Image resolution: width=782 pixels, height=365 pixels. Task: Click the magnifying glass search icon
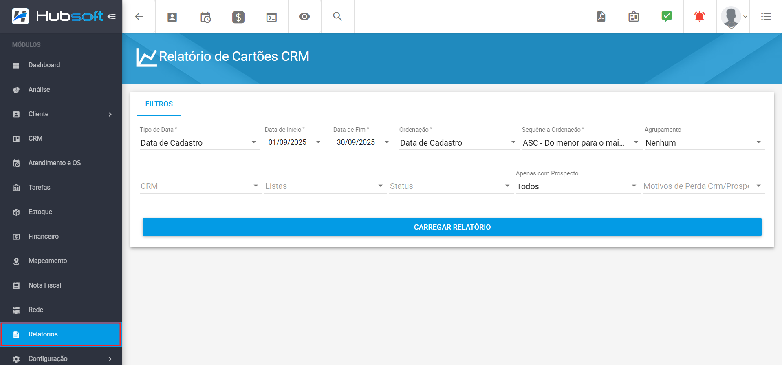click(x=337, y=17)
